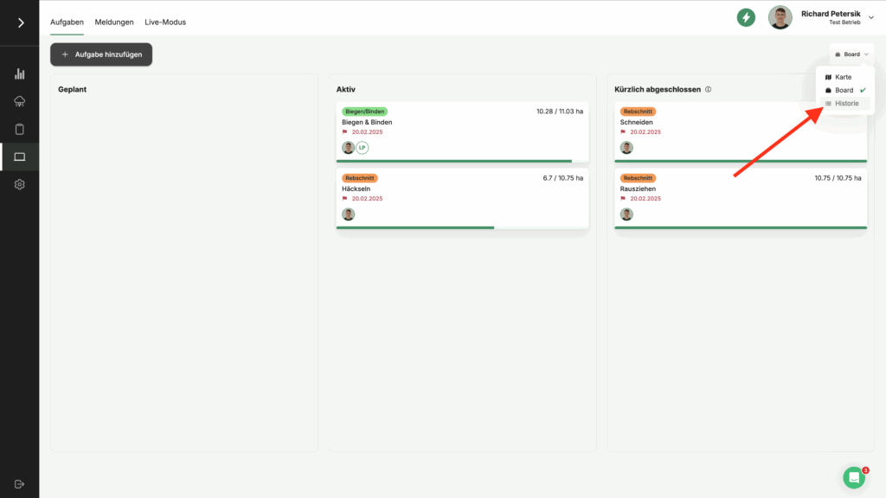Click the logout icon at sidebar bottom
This screenshot has height=498, width=886.
[x=20, y=483]
